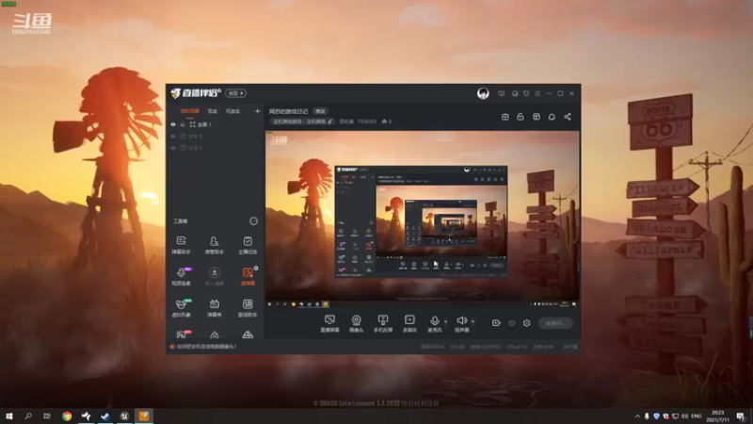Open the 主播任务 streamer tasks tool
This screenshot has width=753, height=424.
click(248, 245)
